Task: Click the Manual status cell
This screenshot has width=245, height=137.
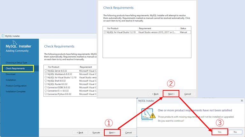Action: tap(183, 32)
